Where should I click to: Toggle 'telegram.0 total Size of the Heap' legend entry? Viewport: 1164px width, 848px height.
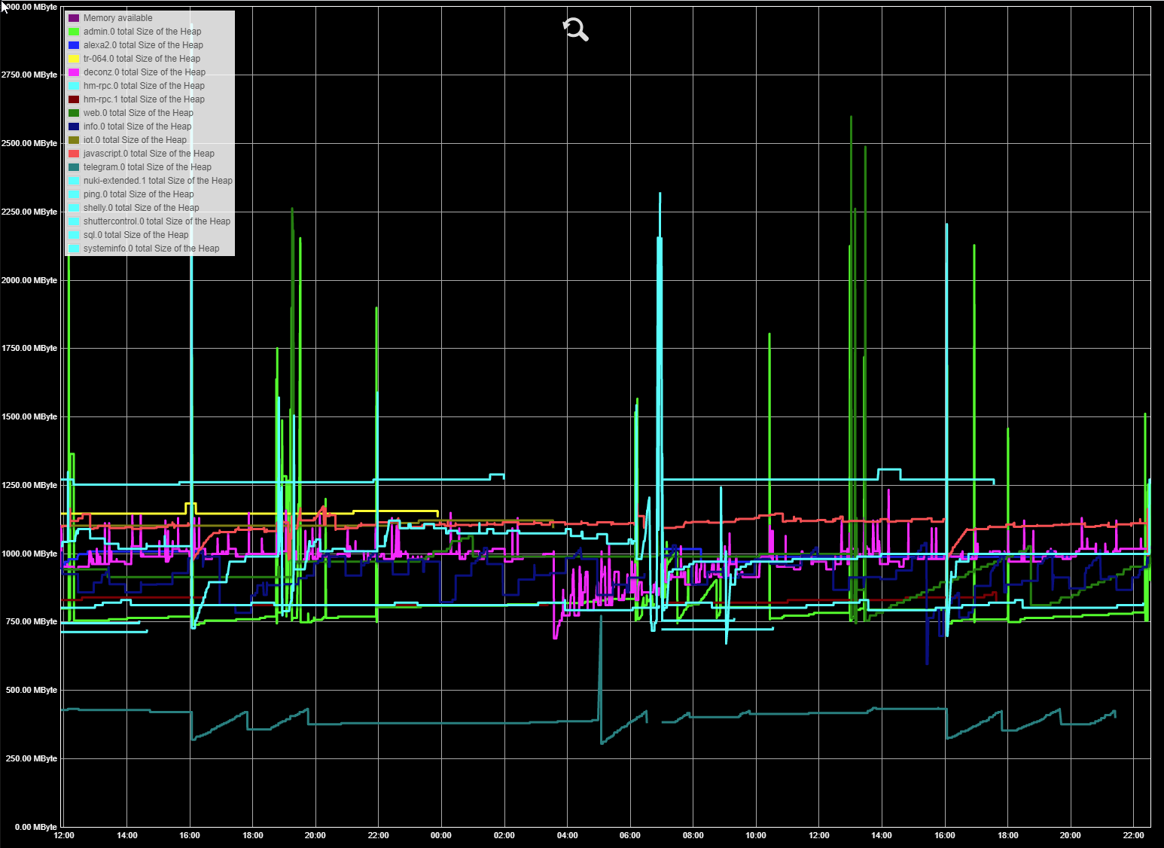click(x=140, y=167)
